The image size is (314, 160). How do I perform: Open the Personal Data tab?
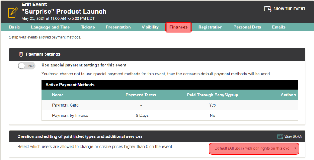point(247,27)
